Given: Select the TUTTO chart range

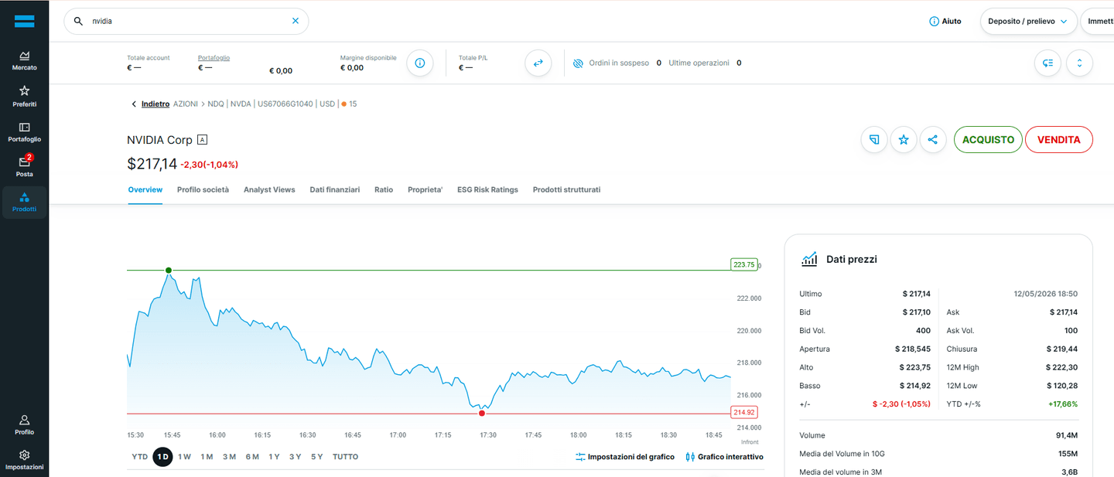Looking at the screenshot, I should coord(345,457).
